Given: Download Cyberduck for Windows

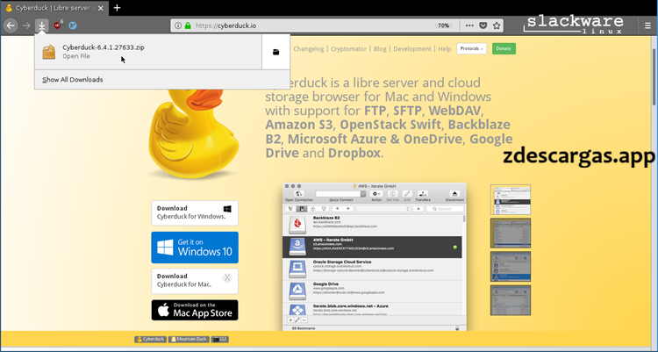Looking at the screenshot, I should pos(195,212).
